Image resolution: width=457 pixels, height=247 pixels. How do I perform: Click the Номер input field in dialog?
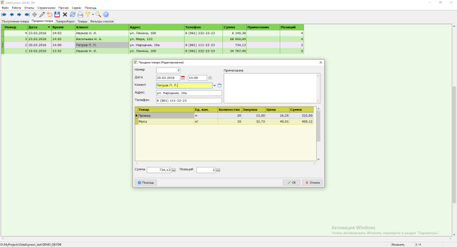coord(168,70)
